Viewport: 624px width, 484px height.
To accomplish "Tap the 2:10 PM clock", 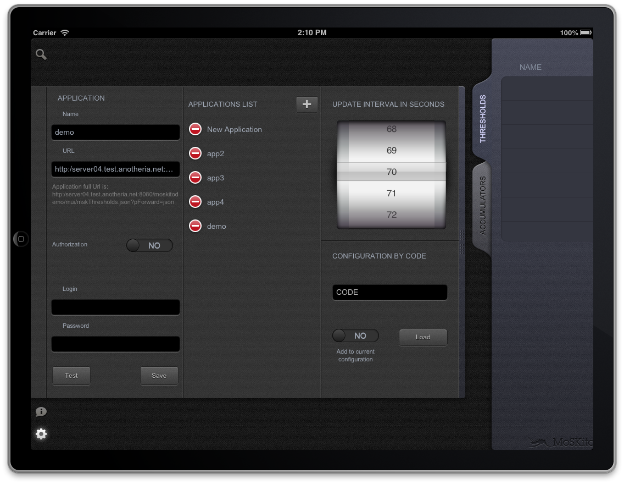I will tap(312, 32).
